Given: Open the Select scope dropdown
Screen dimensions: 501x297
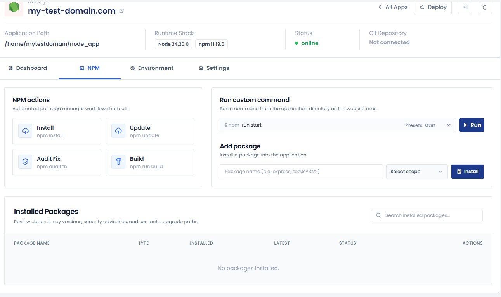Looking at the screenshot, I should (417, 172).
